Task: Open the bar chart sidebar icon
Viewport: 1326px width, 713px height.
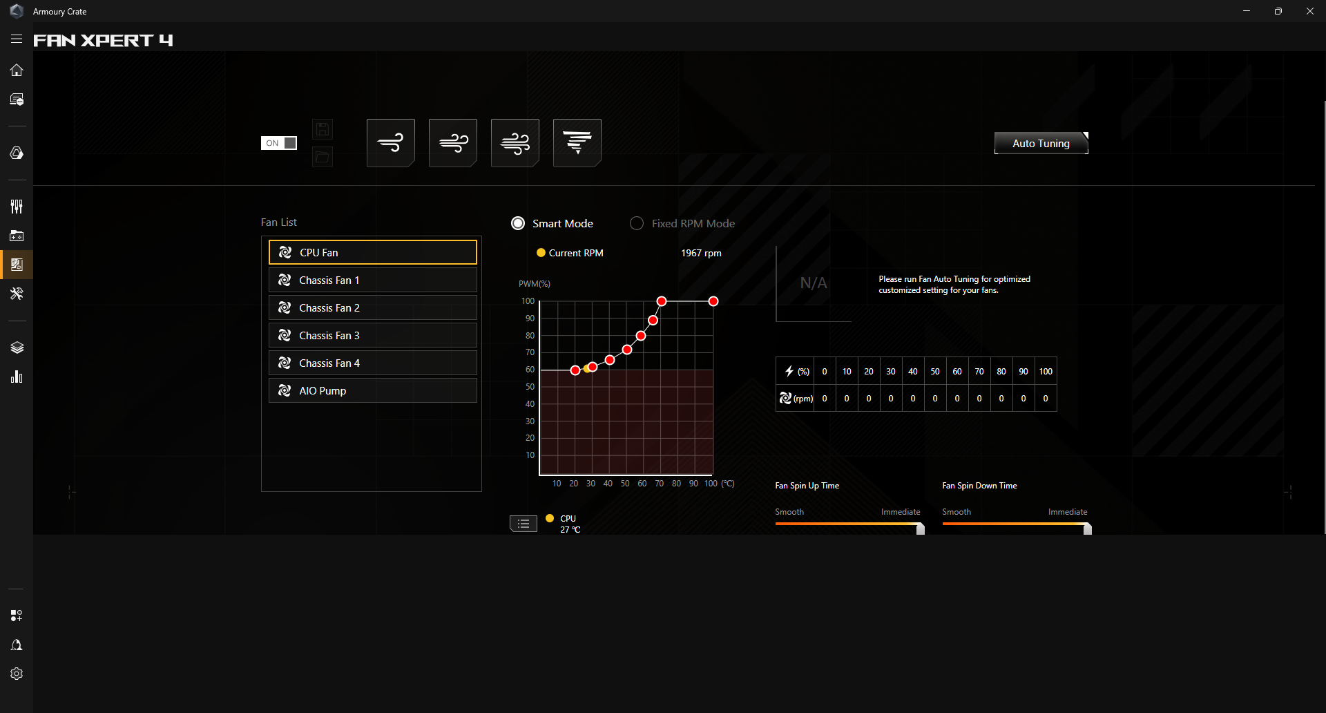Action: [x=17, y=377]
